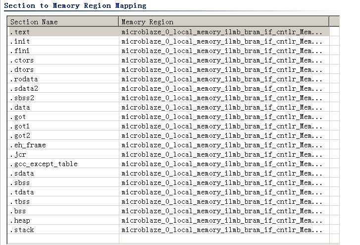Open memory region cell for .sbss2 row

tap(224, 98)
